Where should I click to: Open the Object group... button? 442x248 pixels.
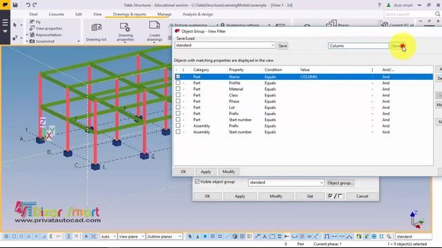pyautogui.click(x=340, y=183)
